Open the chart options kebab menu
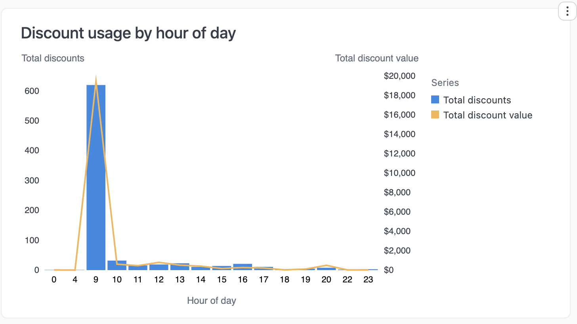This screenshot has height=324, width=577. 567,11
